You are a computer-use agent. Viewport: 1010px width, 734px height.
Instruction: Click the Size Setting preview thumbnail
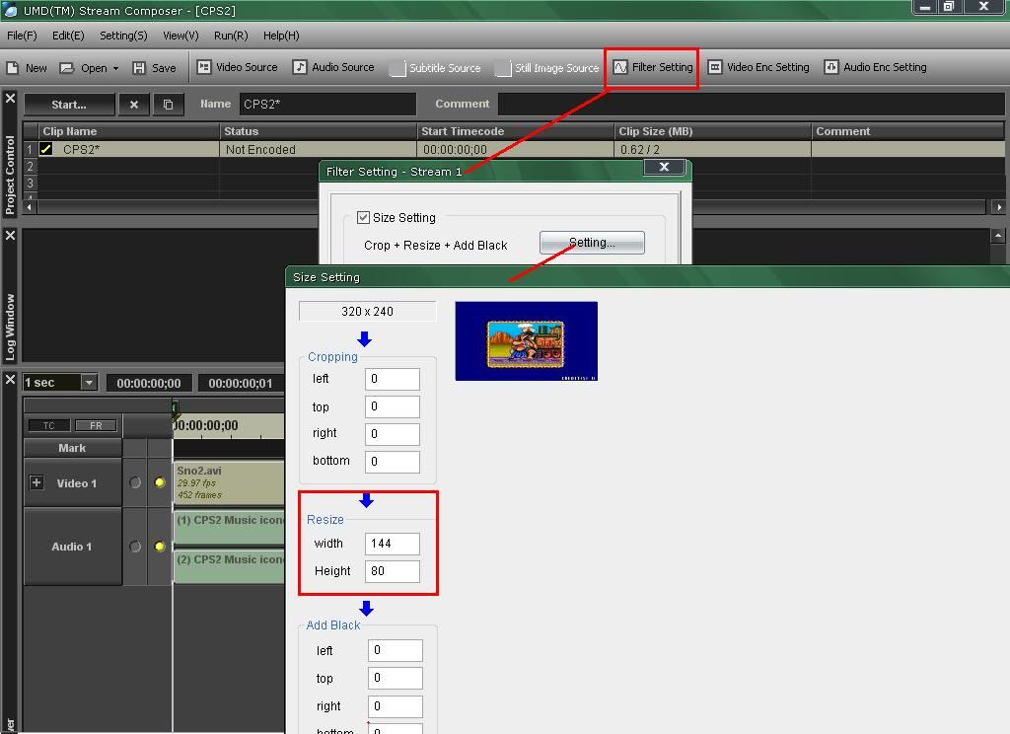coord(527,341)
